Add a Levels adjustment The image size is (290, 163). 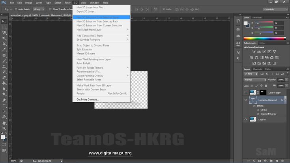(x=259, y=52)
